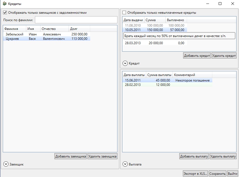This screenshot has height=177, width=239.
Task: Expand the Заемщик section
Action: [6, 164]
